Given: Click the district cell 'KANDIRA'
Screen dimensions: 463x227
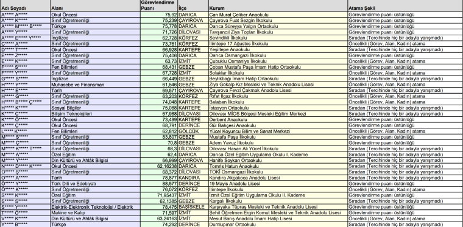Looking at the screenshot, I should click(193, 178).
